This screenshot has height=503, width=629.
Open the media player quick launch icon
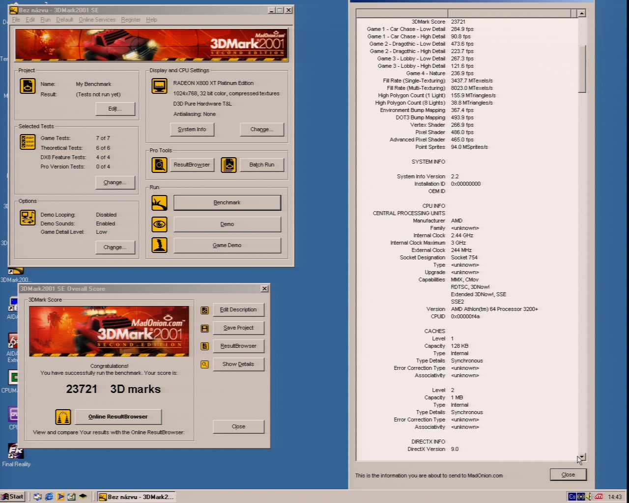pos(60,497)
